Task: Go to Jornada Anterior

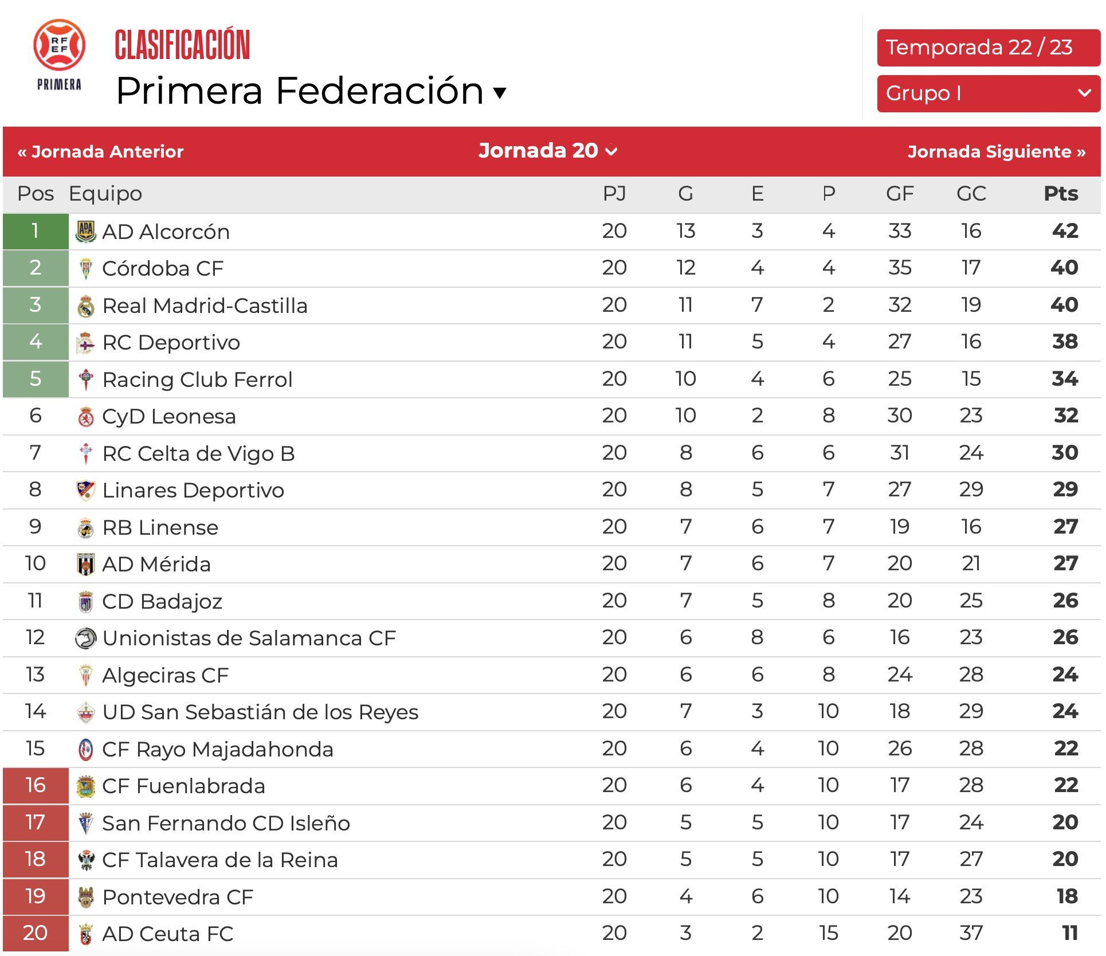Action: [101, 151]
